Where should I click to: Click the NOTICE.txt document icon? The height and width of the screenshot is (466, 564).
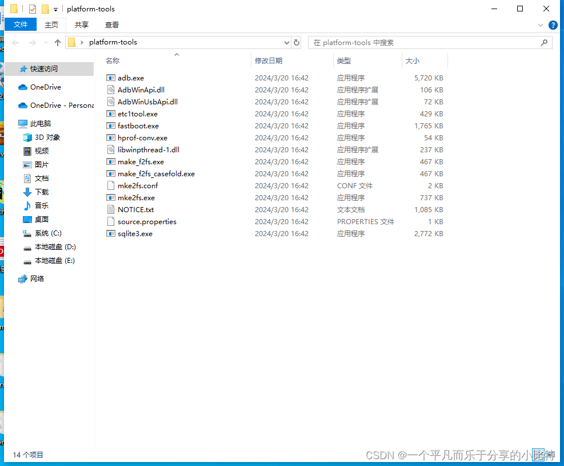click(x=111, y=210)
